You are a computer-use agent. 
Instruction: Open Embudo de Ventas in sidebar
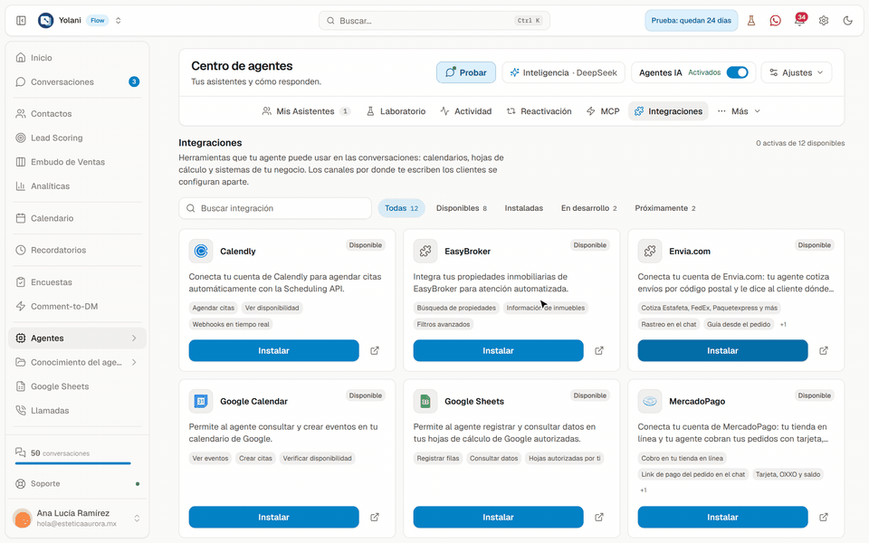coord(77,162)
